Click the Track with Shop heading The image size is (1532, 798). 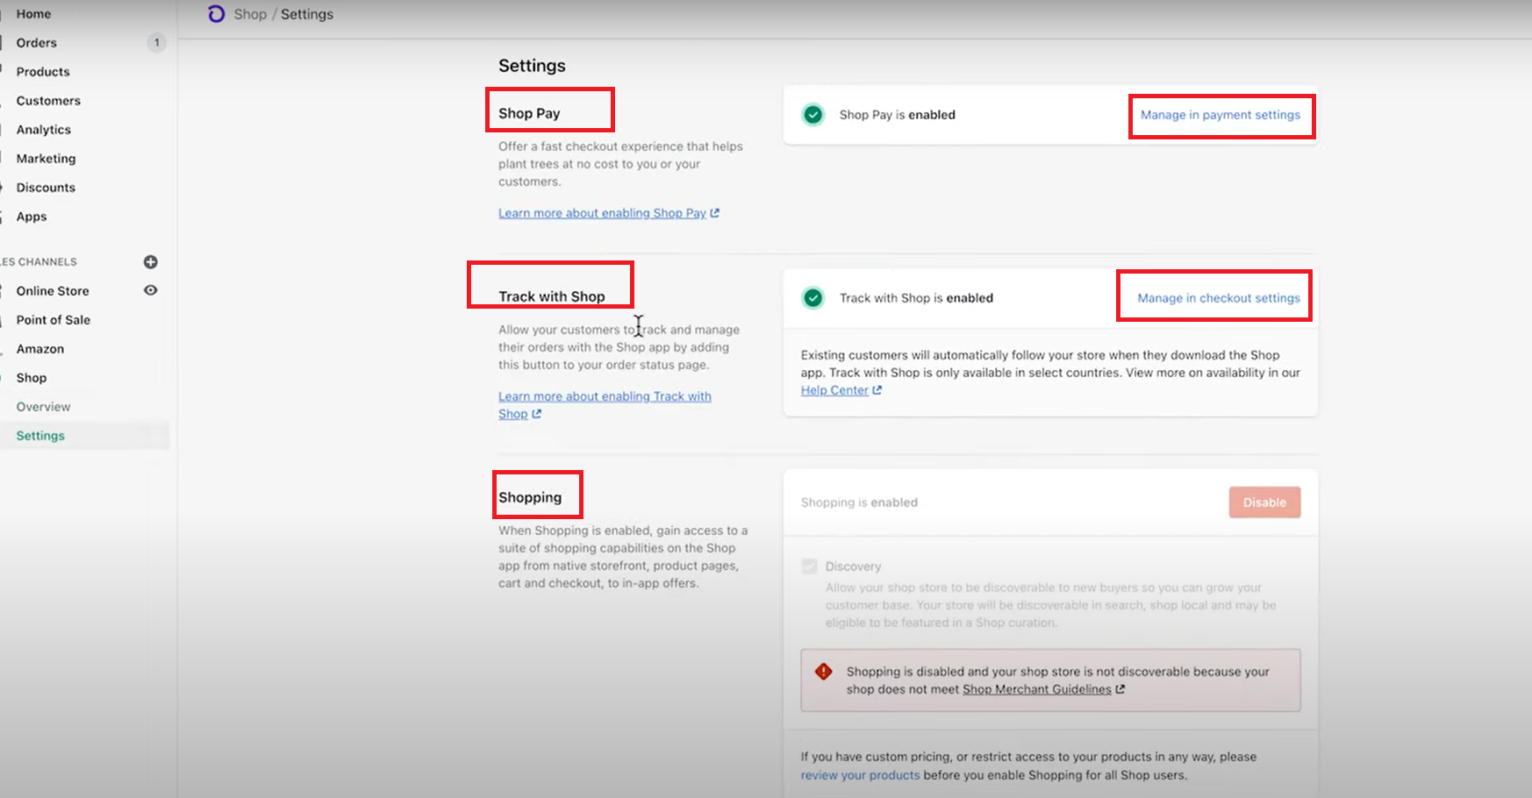552,296
